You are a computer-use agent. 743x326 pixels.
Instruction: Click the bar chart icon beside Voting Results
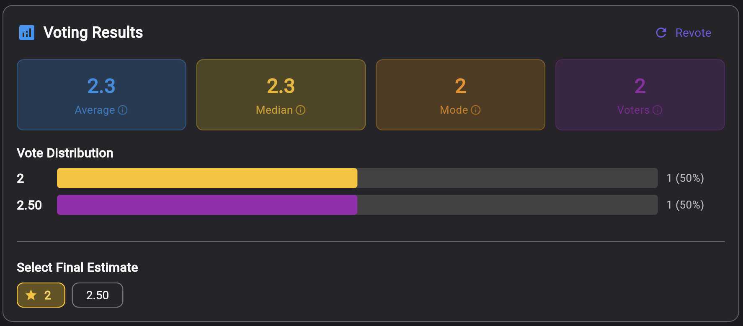[27, 33]
